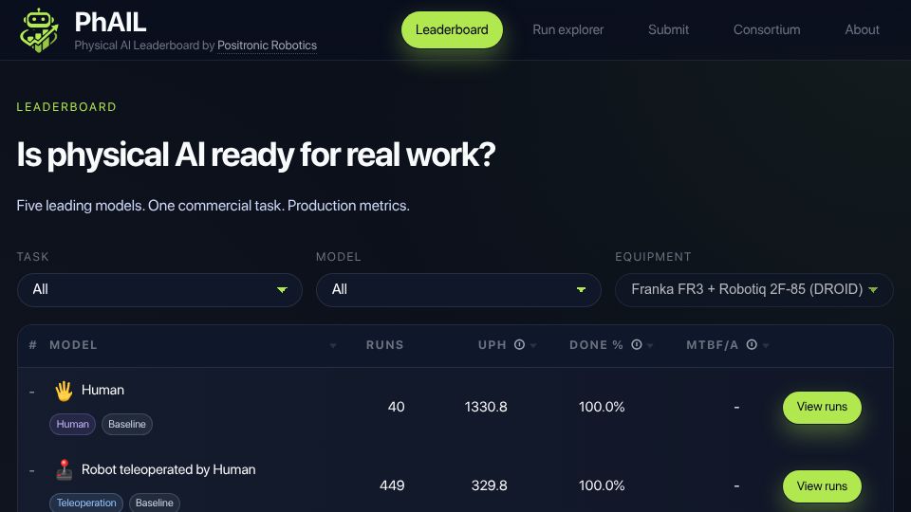Click the Human row's 100.0% done value
The image size is (911, 512).
click(602, 407)
